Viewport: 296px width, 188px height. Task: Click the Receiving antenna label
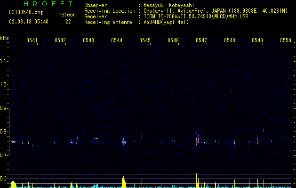[x=108, y=22]
